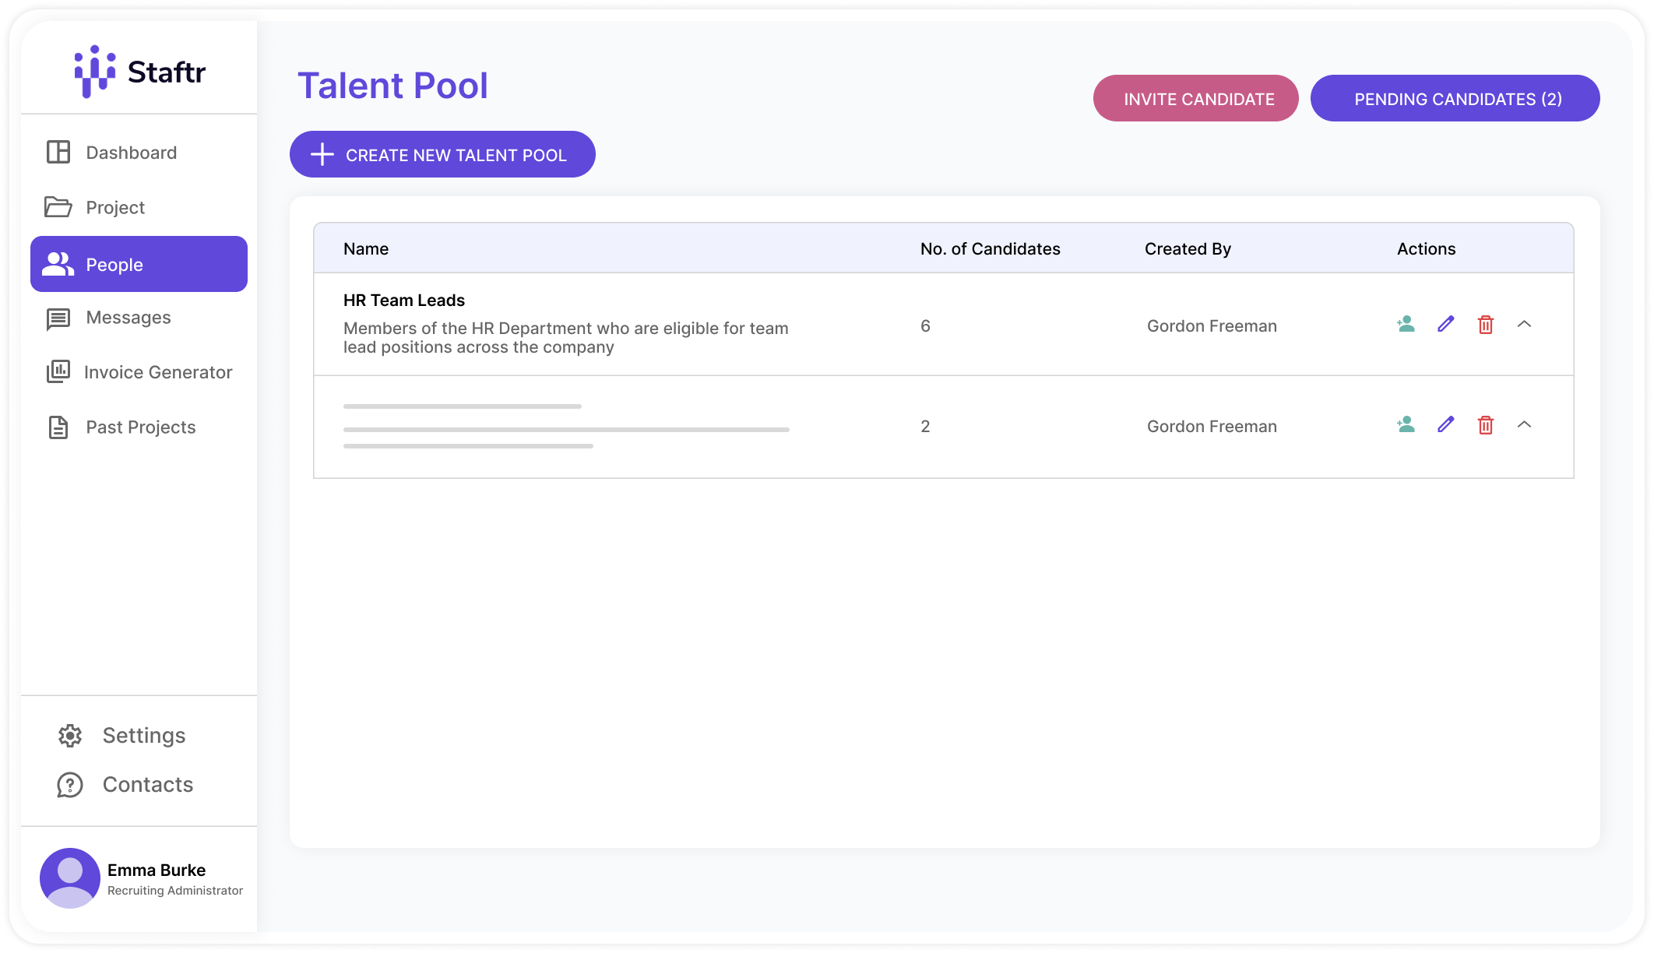Viewport: 1654px width, 953px height.
Task: View Past Projects
Action: [x=140, y=427]
